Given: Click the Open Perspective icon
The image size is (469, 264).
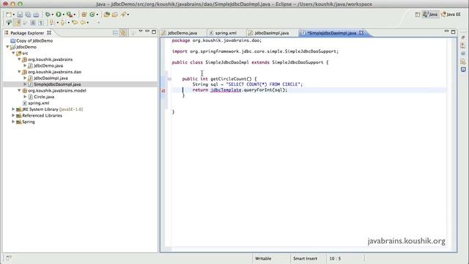Looking at the screenshot, I should (418, 15).
